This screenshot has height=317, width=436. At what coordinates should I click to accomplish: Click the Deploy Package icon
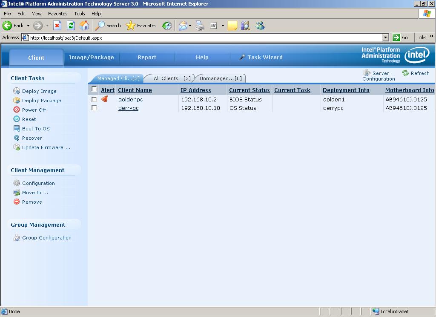[17, 101]
